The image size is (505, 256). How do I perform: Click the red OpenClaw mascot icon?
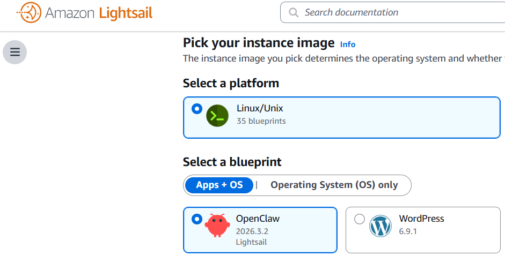tap(217, 226)
